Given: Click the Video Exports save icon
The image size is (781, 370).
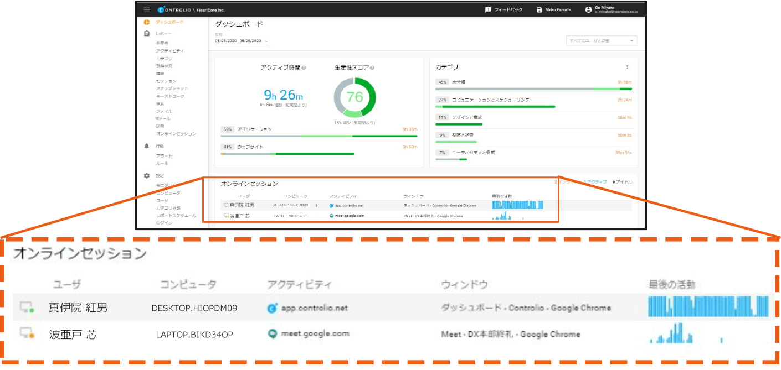Looking at the screenshot, I should [539, 9].
